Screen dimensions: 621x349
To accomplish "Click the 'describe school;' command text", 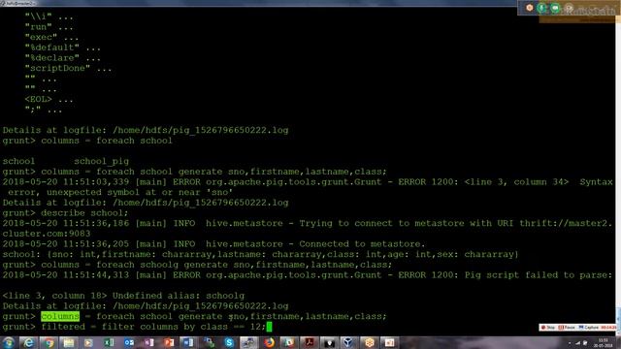I will click(x=84, y=213).
